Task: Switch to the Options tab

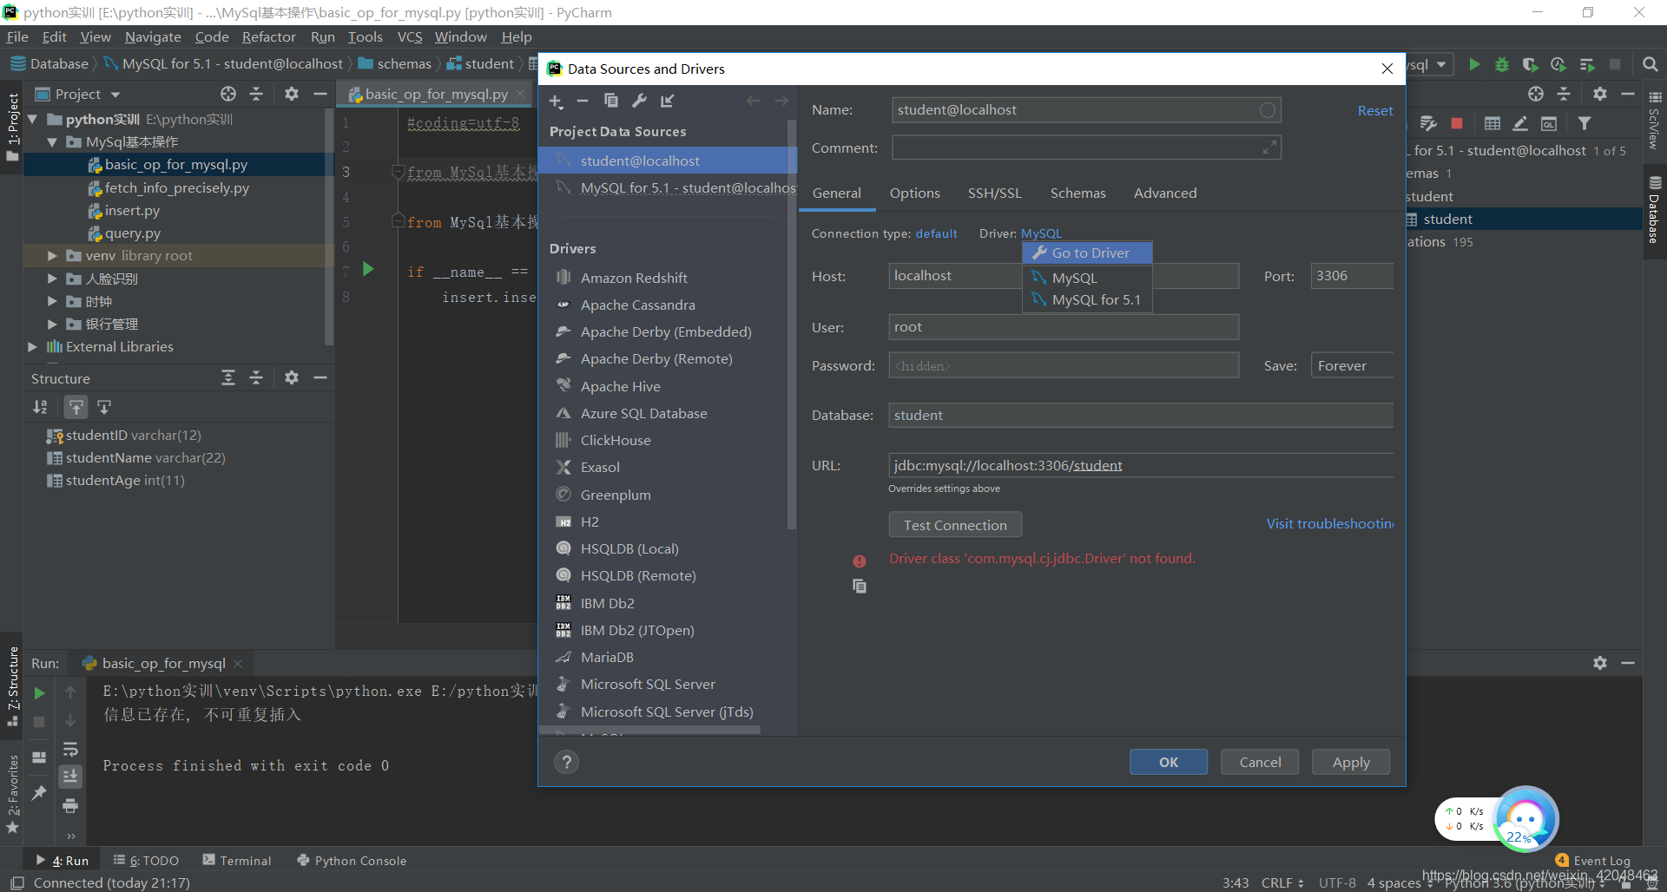Action: tap(914, 193)
